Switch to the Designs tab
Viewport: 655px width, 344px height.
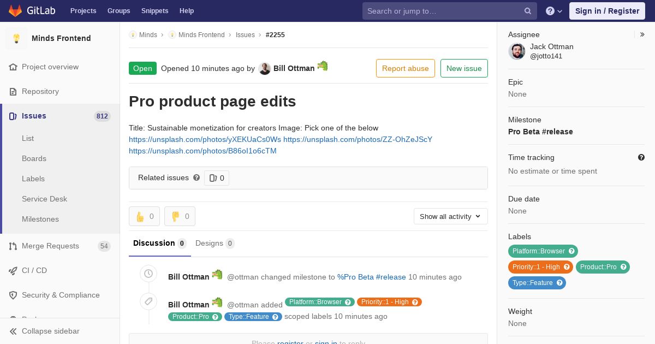215,243
